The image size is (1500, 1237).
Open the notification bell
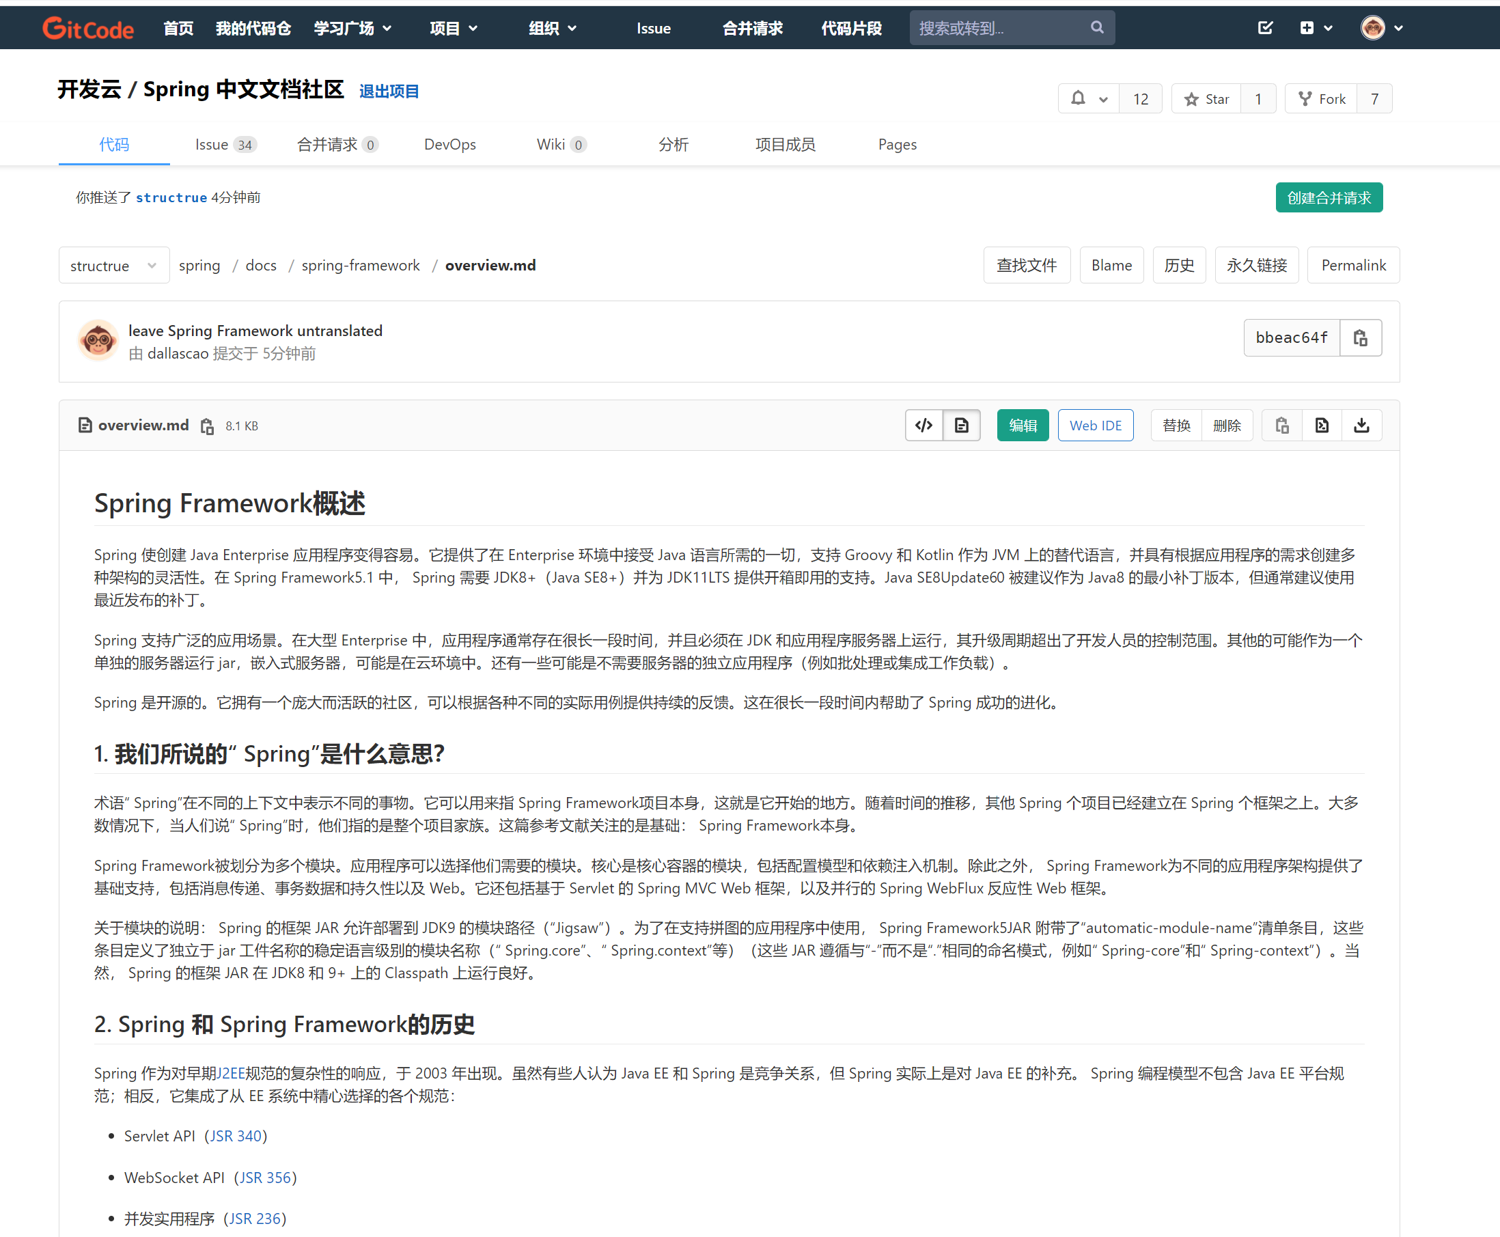(x=1078, y=98)
